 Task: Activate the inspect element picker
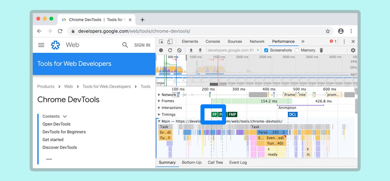pyautogui.click(x=161, y=42)
